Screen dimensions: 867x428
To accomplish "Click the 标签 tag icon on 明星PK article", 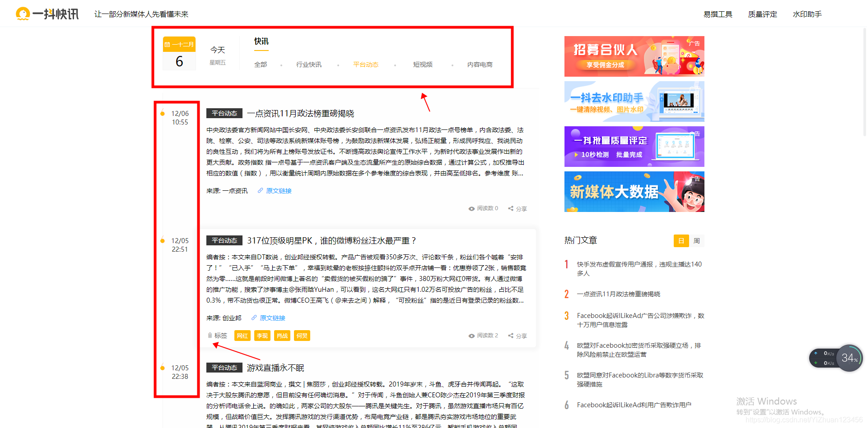I will 210,336.
